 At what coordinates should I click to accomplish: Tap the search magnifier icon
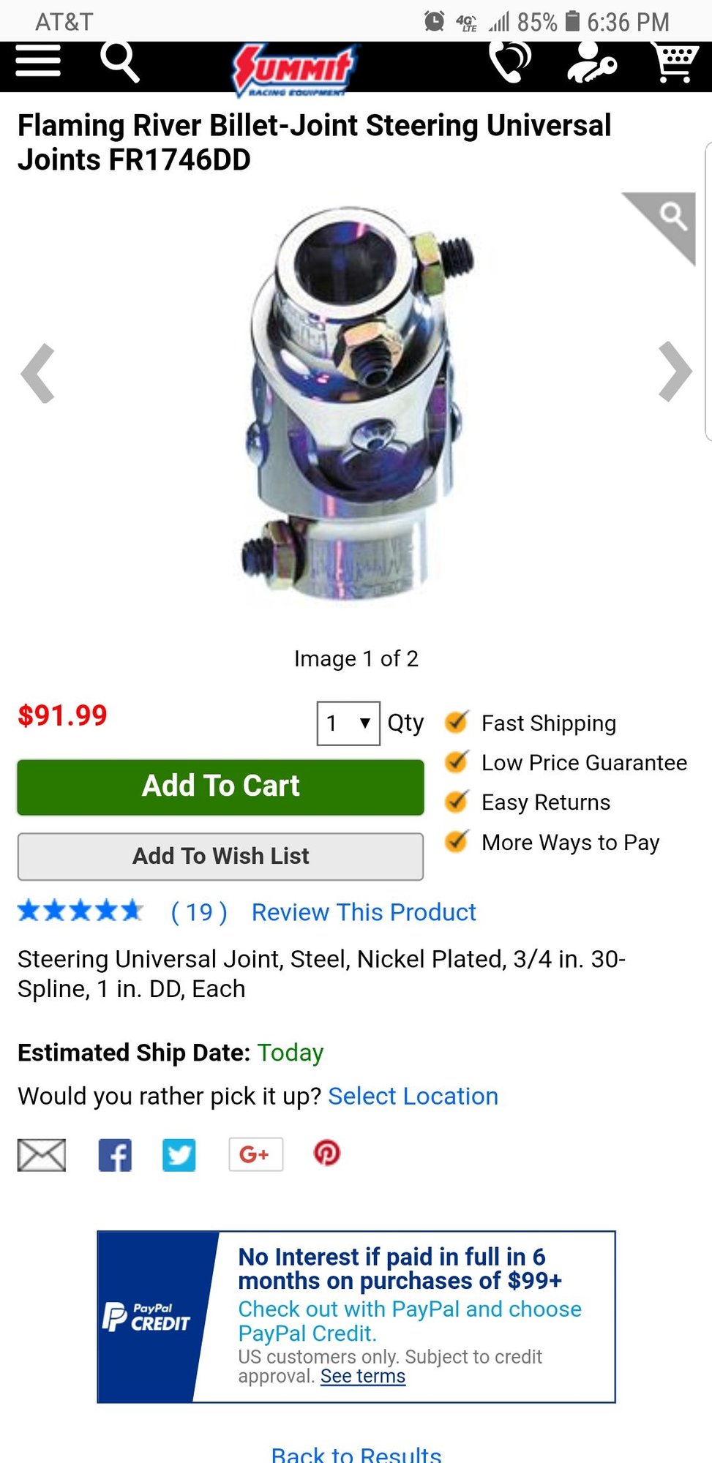coord(119,61)
